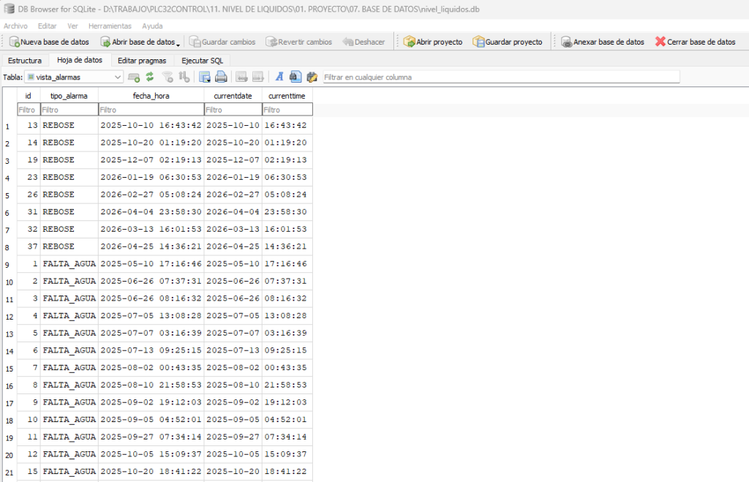The height and width of the screenshot is (482, 749).
Task: Open the Tabla vista_alarmas dropdown
Action: 74,77
